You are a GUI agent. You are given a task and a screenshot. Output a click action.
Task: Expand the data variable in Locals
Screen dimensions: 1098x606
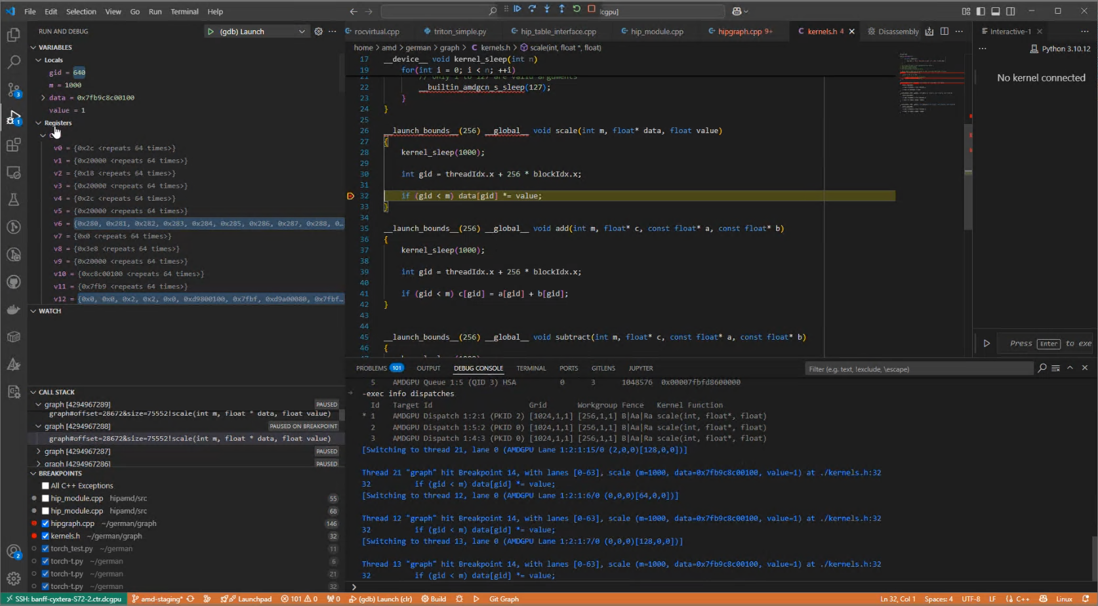(43, 98)
